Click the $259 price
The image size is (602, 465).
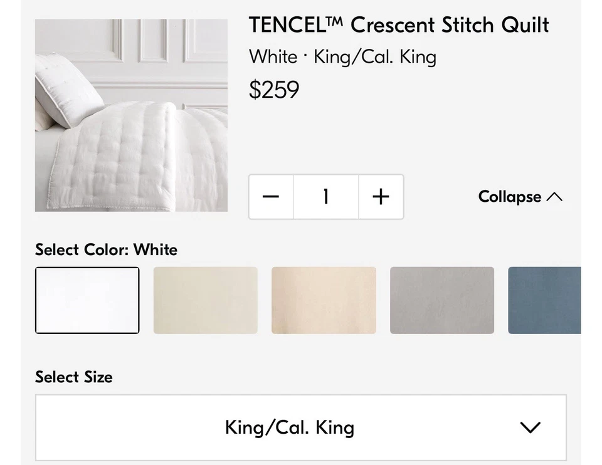pyautogui.click(x=274, y=90)
